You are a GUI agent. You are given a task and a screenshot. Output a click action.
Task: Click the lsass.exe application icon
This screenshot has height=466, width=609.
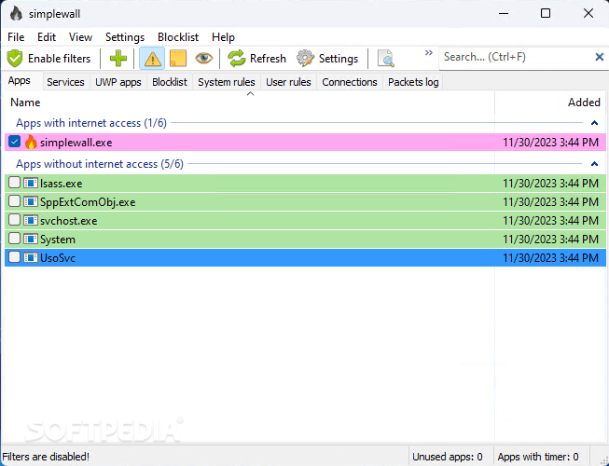(x=31, y=184)
